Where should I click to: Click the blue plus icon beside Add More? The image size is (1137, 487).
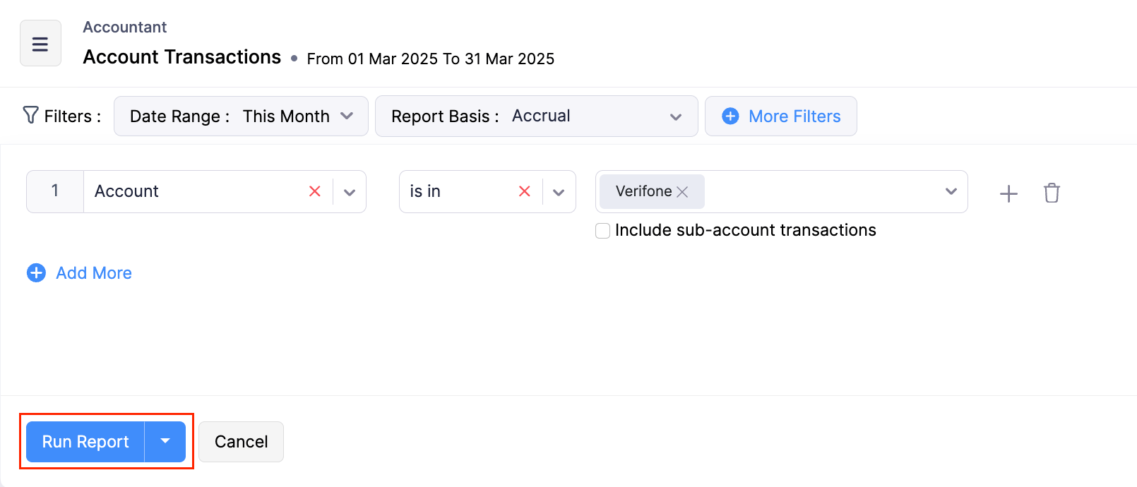coord(36,273)
